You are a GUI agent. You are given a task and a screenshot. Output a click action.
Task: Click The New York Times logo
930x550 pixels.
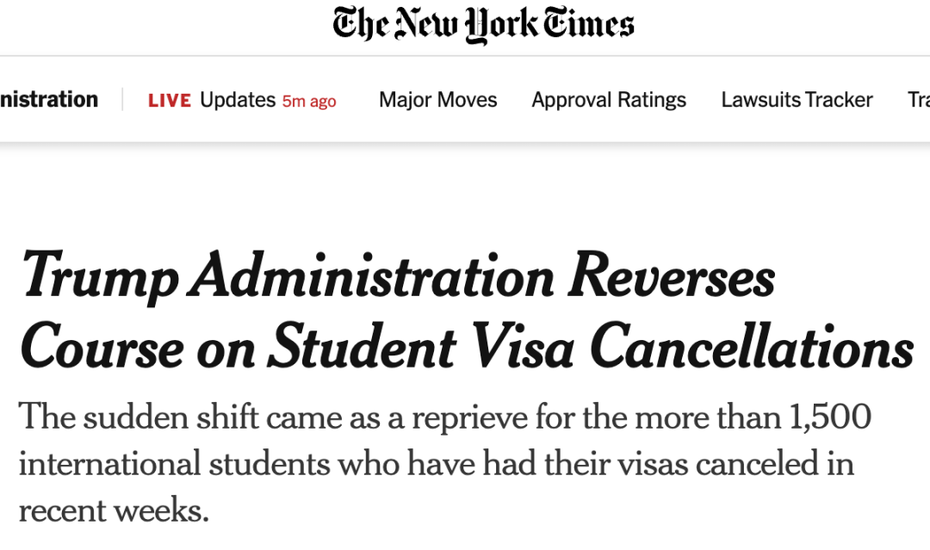[483, 25]
